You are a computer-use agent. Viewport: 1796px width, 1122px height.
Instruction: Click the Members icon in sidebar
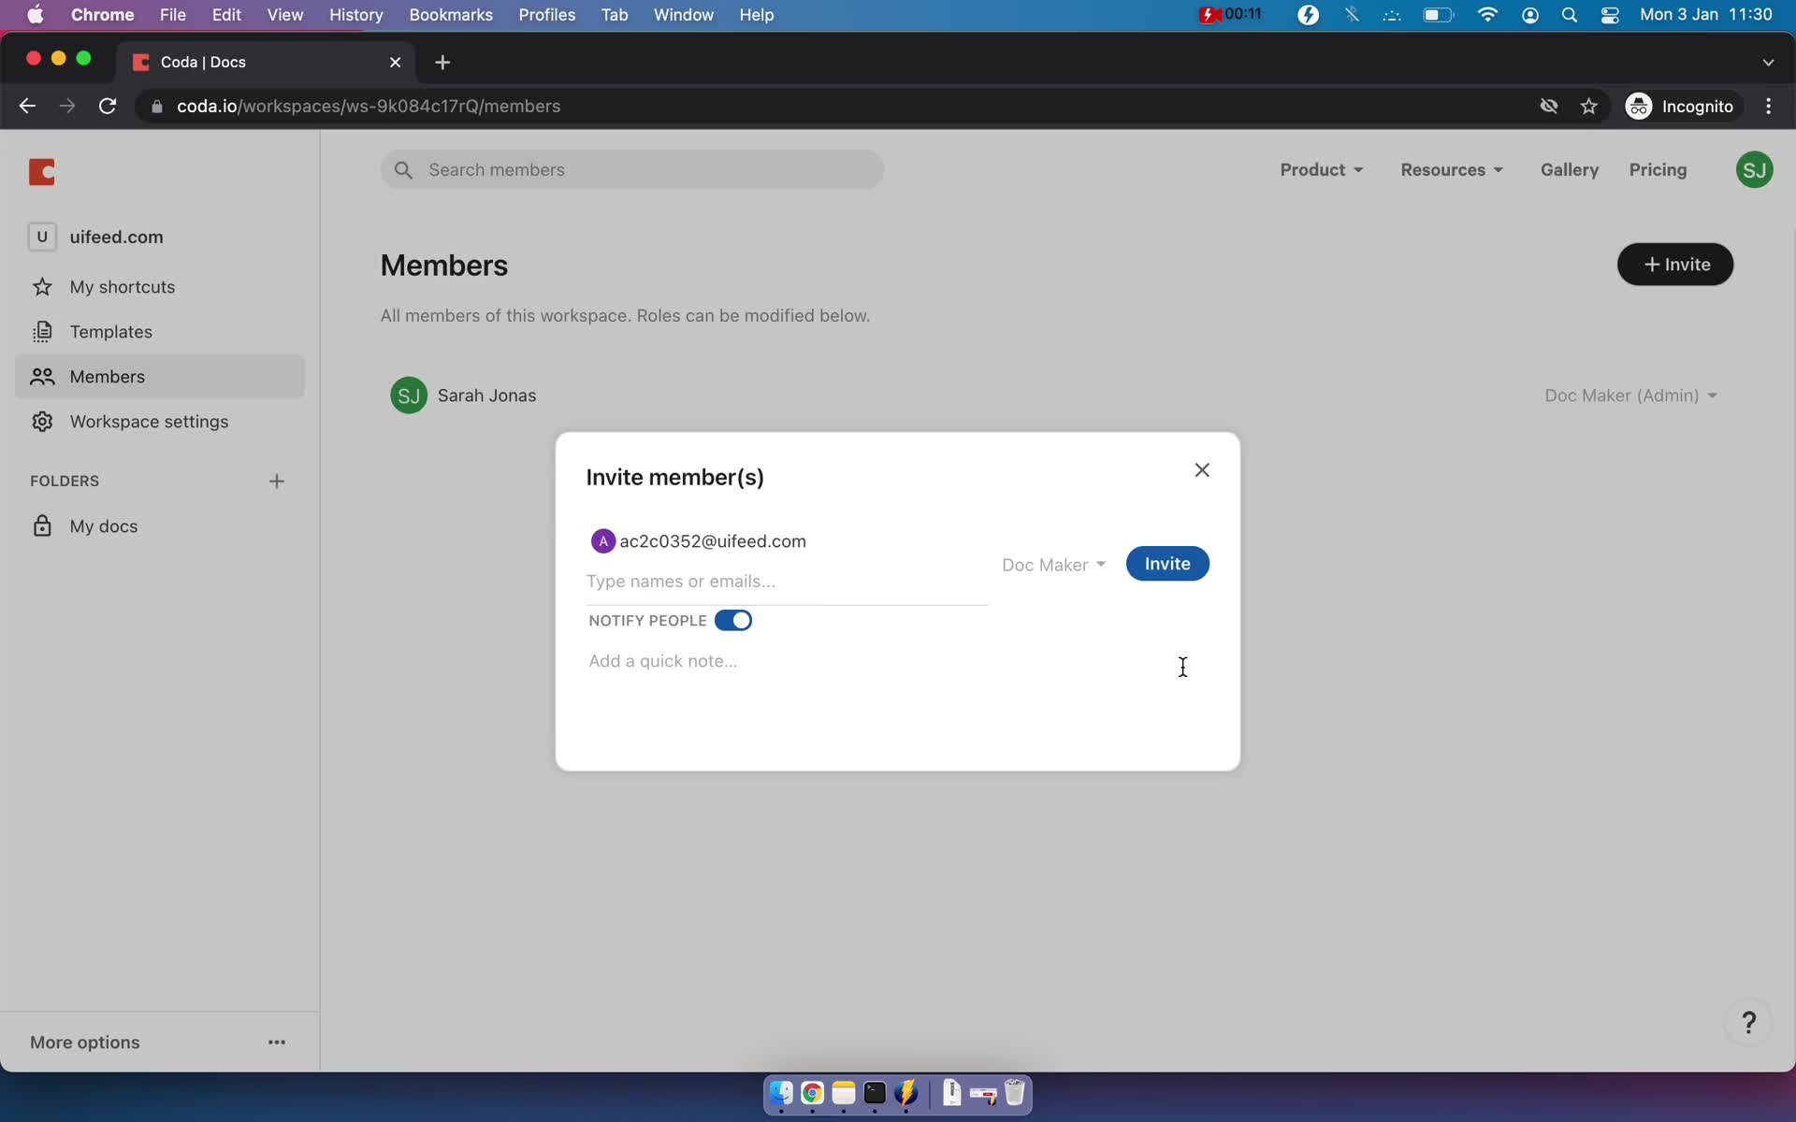click(43, 375)
